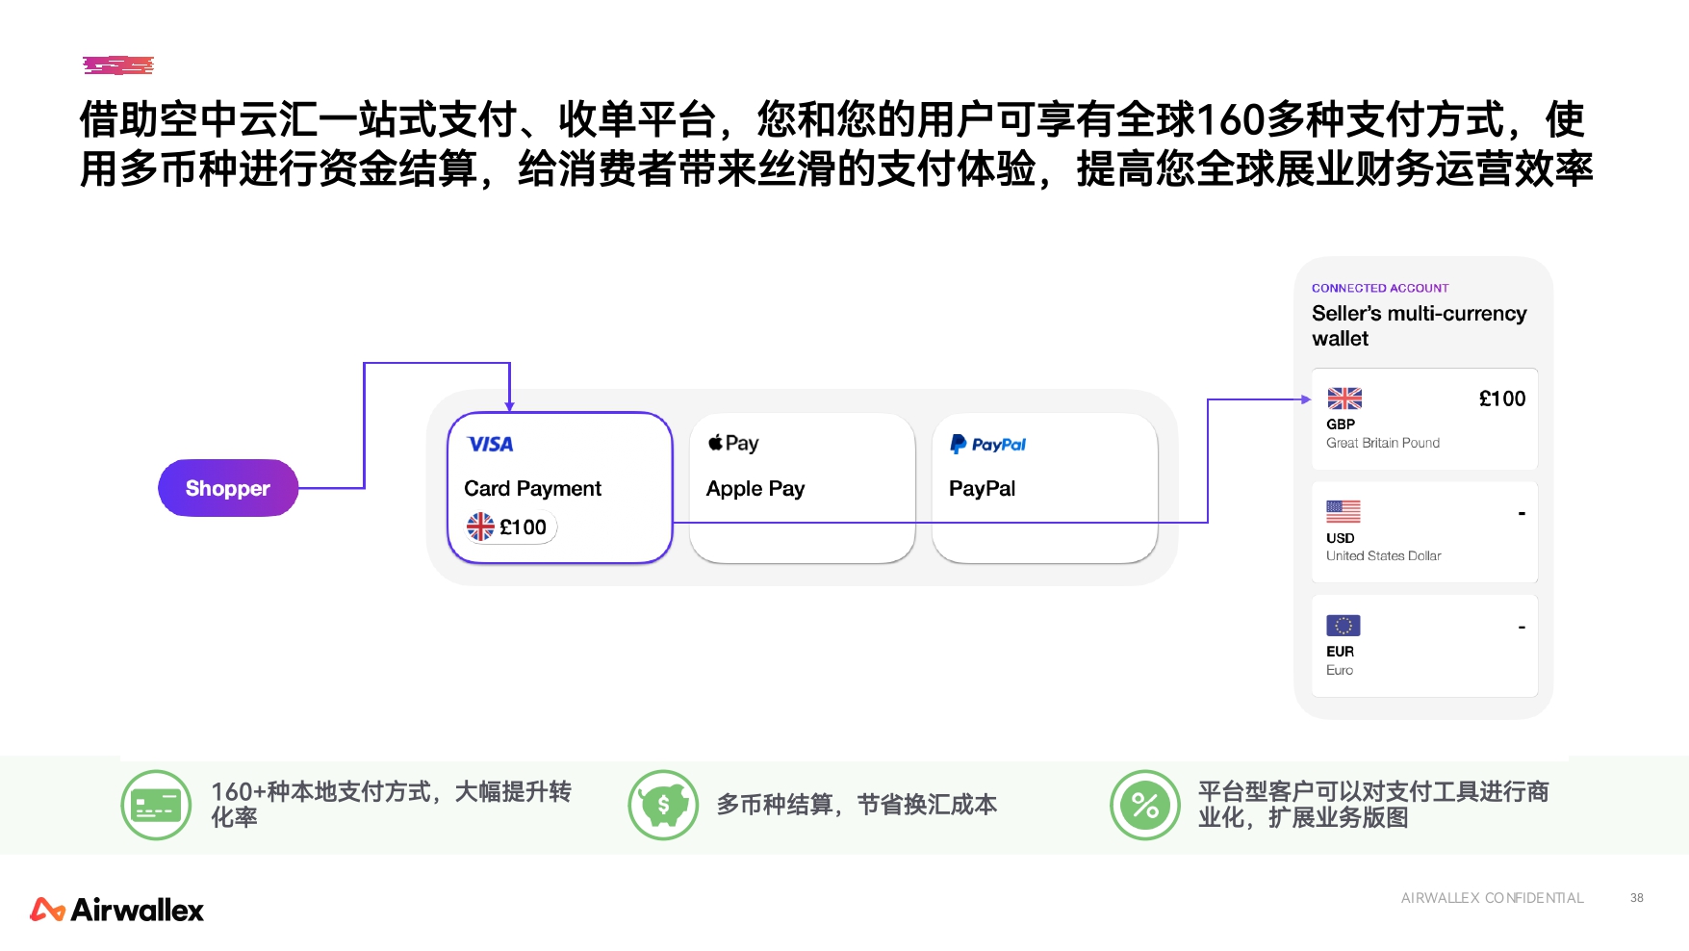
Task: Toggle the USD United States Dollar row
Action: [1424, 531]
